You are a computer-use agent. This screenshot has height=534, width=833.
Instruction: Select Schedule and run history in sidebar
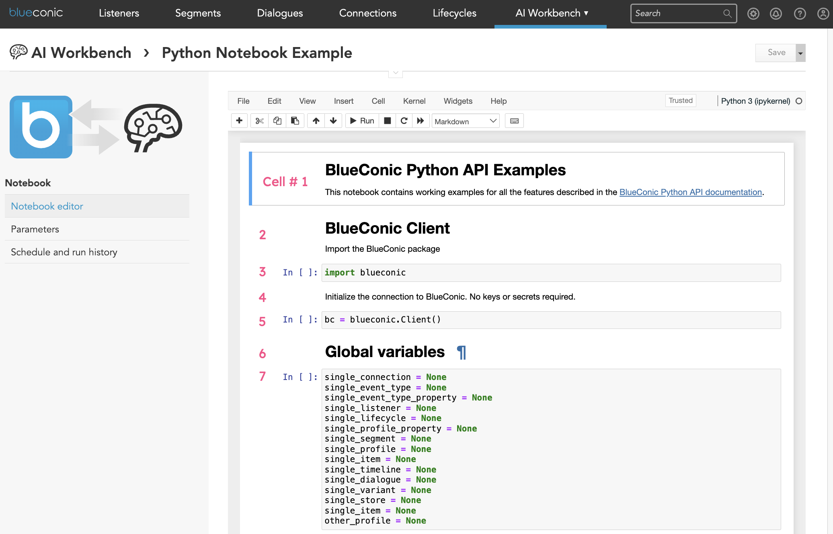(x=97, y=252)
